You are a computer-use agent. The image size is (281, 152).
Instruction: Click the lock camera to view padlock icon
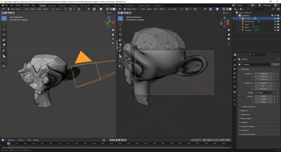(229, 43)
